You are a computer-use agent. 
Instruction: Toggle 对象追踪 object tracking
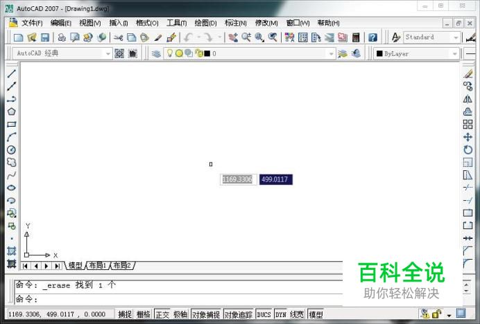[x=239, y=314]
